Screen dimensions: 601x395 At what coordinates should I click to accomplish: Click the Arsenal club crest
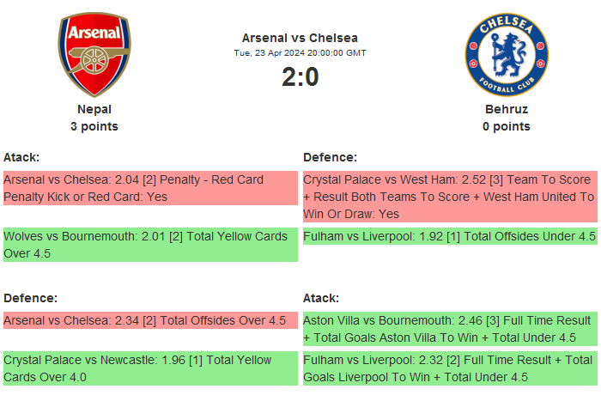tap(94, 54)
